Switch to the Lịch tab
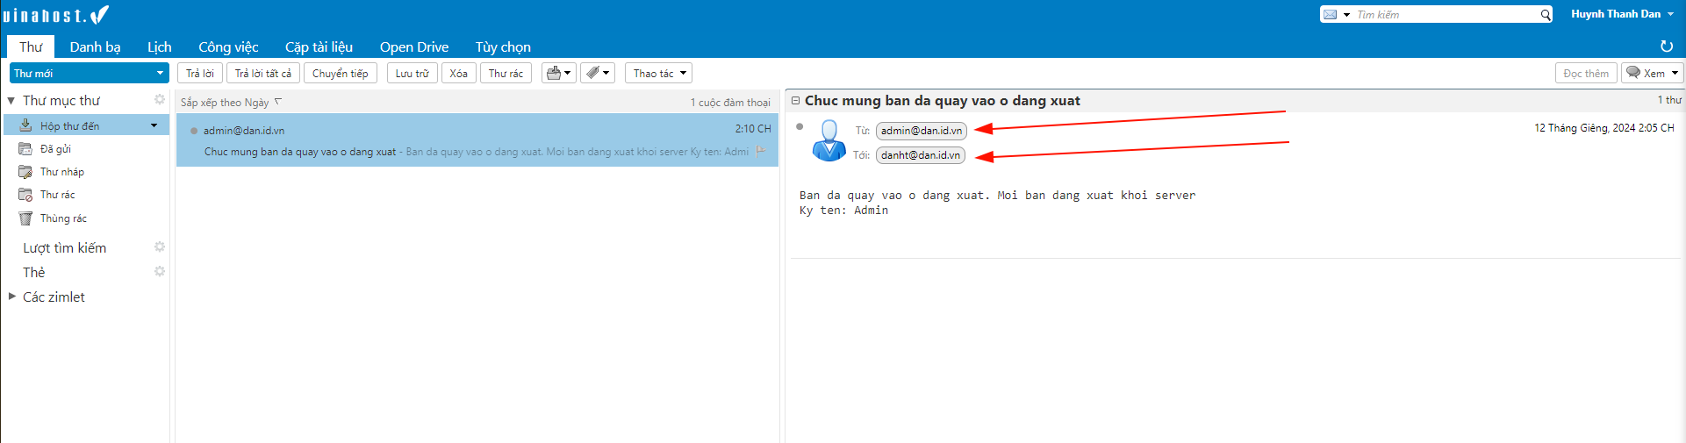1686x443 pixels. [159, 47]
